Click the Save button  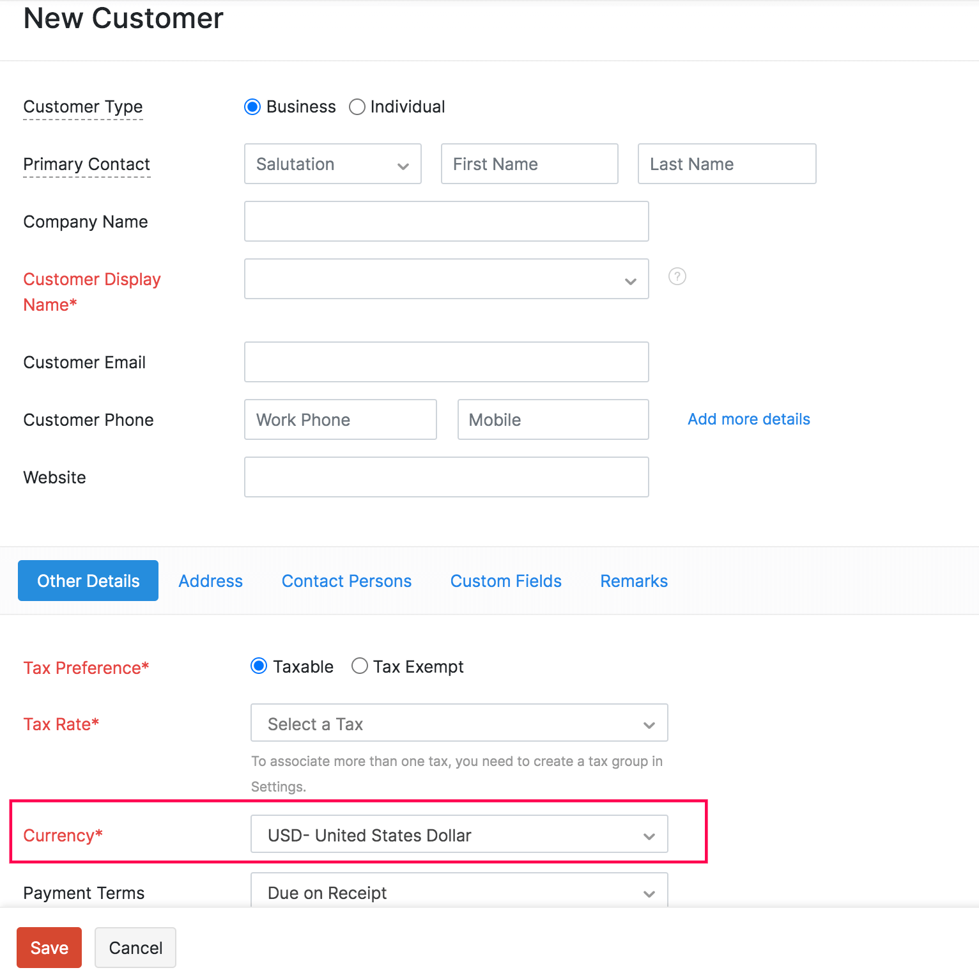pos(49,948)
